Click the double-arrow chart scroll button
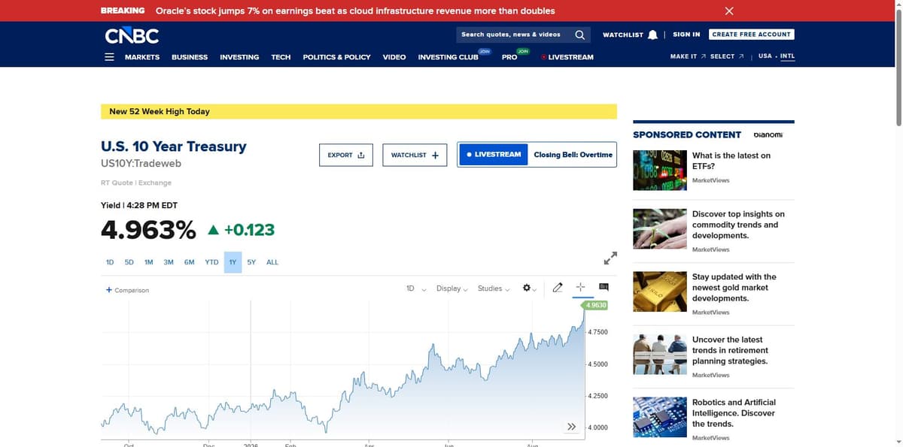 point(571,427)
